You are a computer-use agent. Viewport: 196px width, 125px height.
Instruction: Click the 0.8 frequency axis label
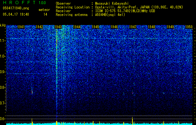pos(2,87)
